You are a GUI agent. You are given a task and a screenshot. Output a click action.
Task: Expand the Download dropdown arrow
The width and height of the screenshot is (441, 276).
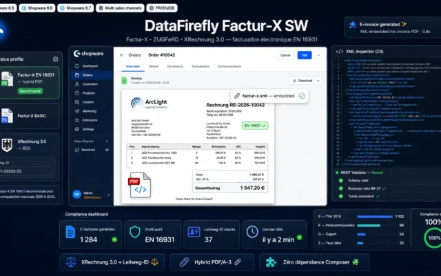318,81
